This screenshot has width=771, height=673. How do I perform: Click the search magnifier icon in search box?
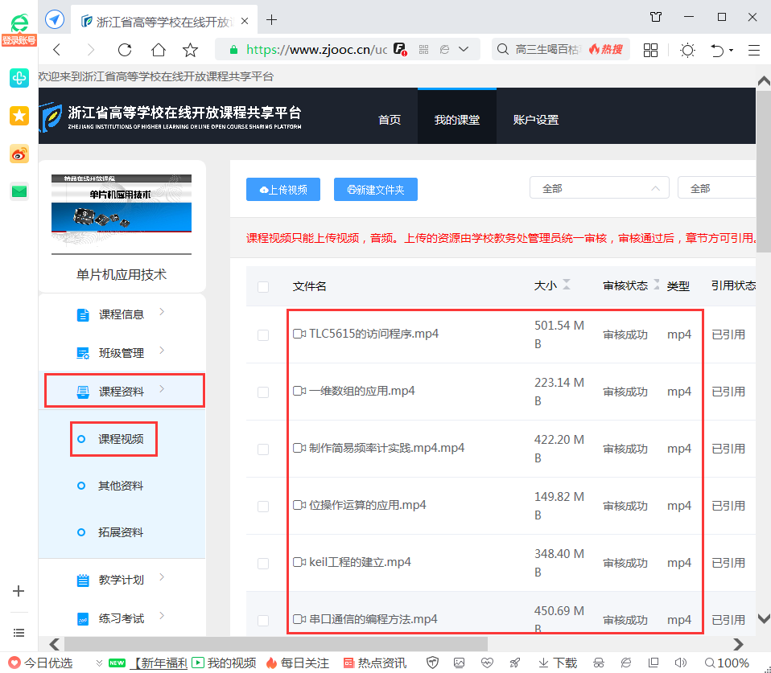tap(502, 50)
